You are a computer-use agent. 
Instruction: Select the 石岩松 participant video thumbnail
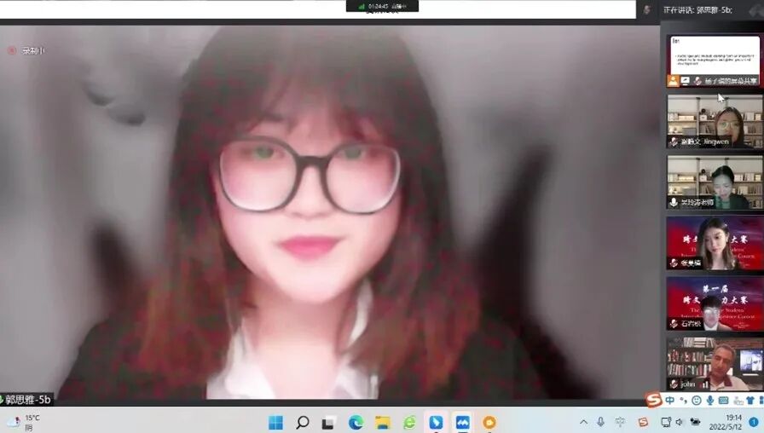(715, 303)
